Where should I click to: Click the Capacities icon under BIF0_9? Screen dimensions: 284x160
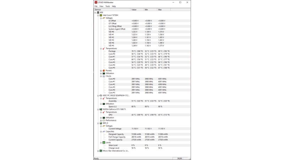(104, 132)
